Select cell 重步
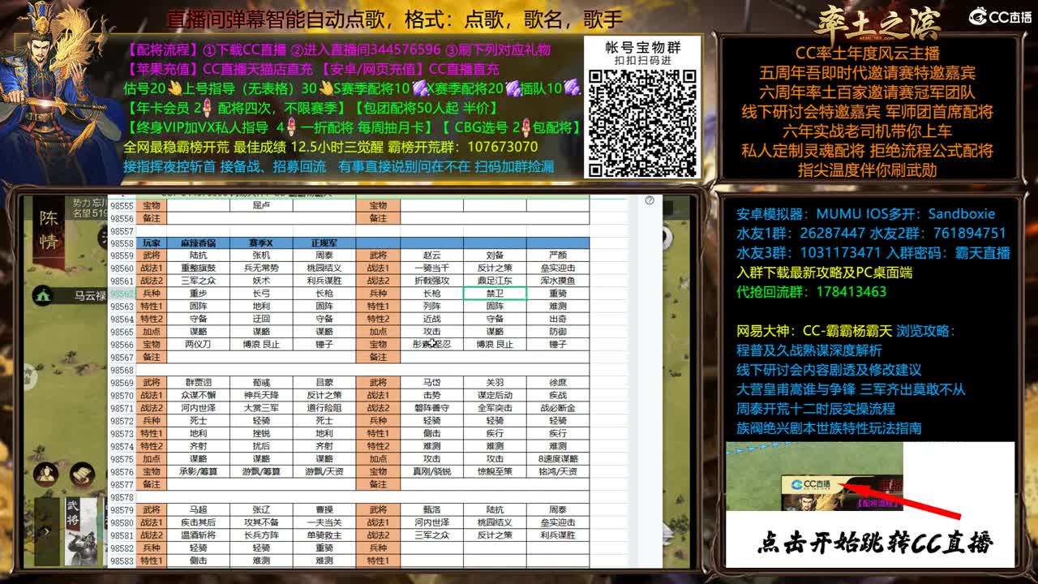This screenshot has height=584, width=1038. pos(198,294)
